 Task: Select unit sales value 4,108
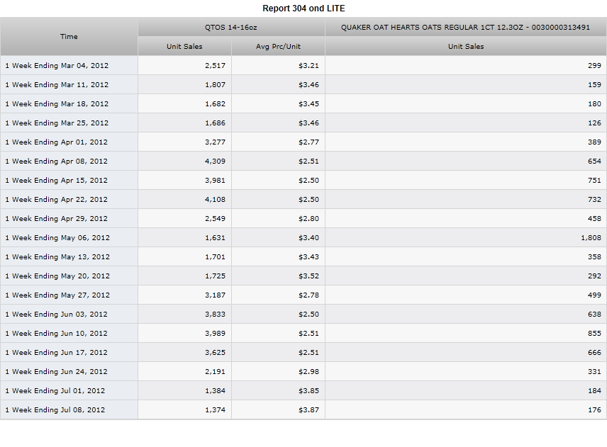[216, 200]
